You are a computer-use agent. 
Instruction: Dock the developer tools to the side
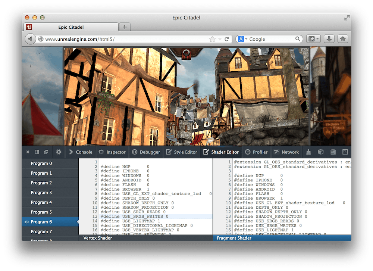click(37, 152)
